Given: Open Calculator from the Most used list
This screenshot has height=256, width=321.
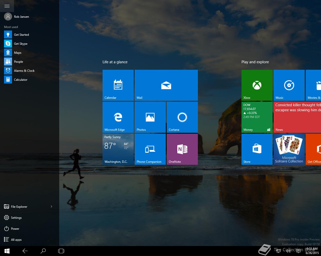Looking at the screenshot, I should [x=30, y=80].
